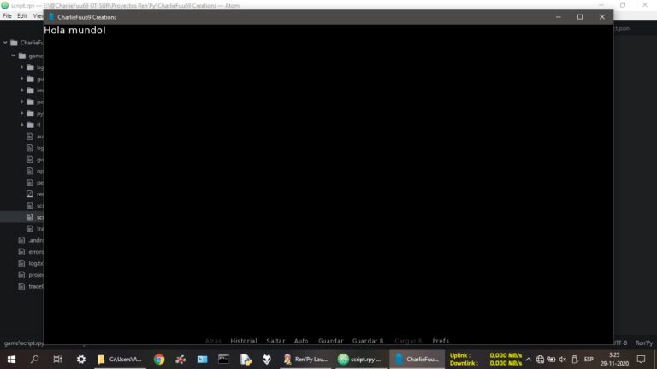
Task: Toggle Auto advance mode in game
Action: point(301,341)
